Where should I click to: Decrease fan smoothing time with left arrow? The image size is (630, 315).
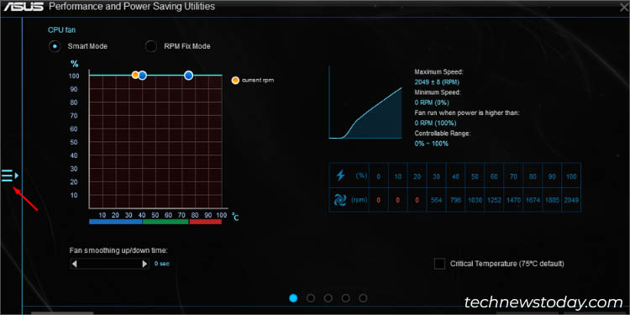[x=74, y=264]
